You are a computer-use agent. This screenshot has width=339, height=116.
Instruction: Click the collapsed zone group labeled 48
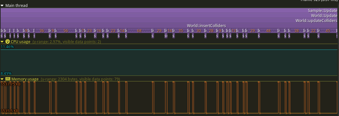tap(268, 31)
